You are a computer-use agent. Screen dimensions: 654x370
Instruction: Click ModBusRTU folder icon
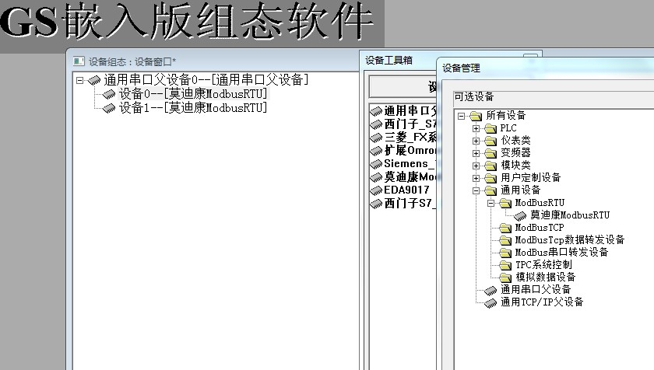click(505, 203)
